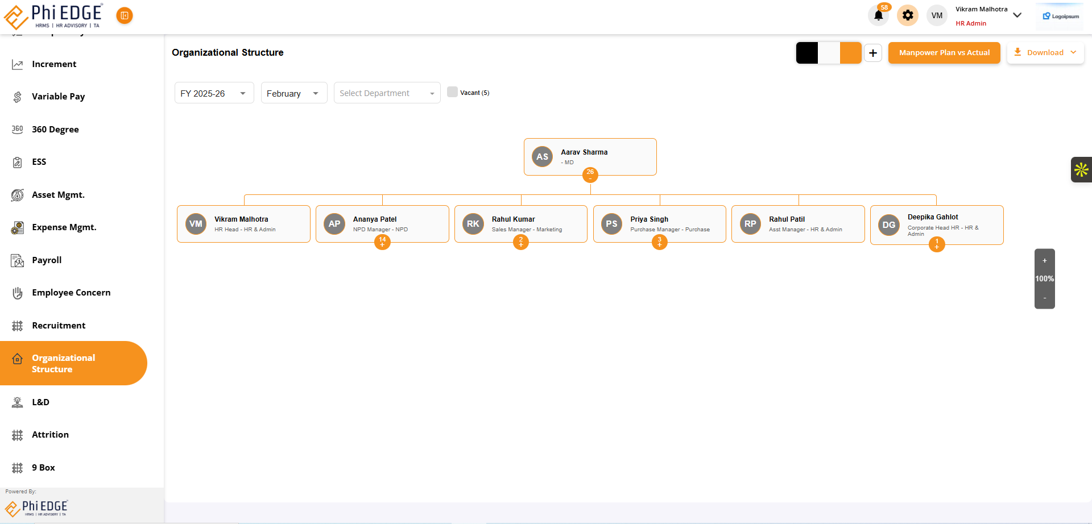Click the Download button
Image resolution: width=1092 pixels, height=524 pixels.
point(1045,53)
